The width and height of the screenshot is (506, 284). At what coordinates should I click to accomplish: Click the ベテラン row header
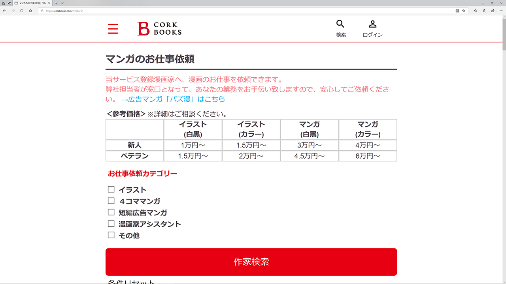[135, 156]
